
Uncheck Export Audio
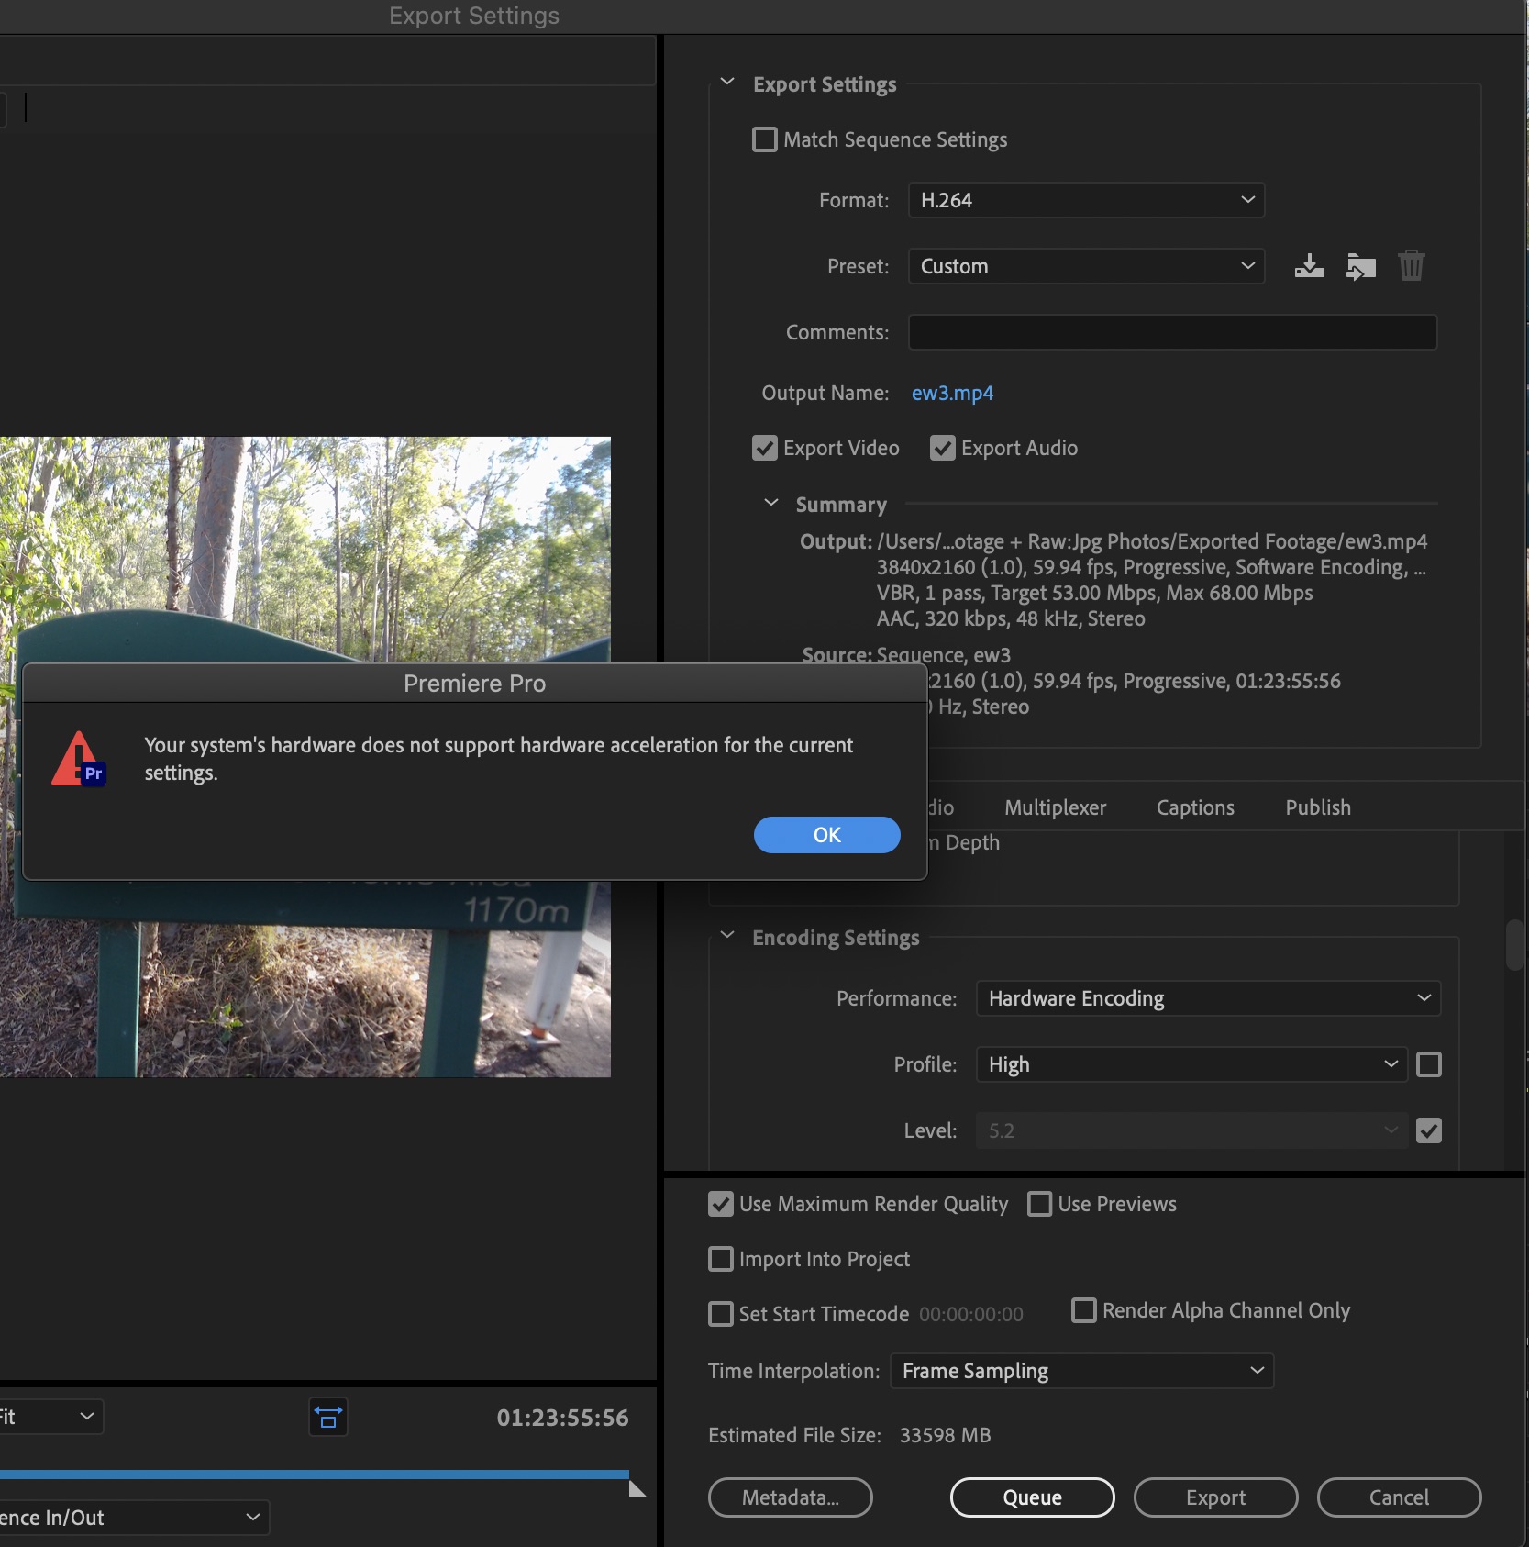coord(943,448)
